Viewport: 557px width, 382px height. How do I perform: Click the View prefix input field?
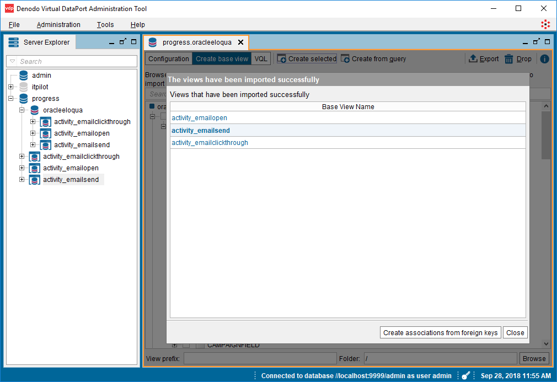coord(260,358)
